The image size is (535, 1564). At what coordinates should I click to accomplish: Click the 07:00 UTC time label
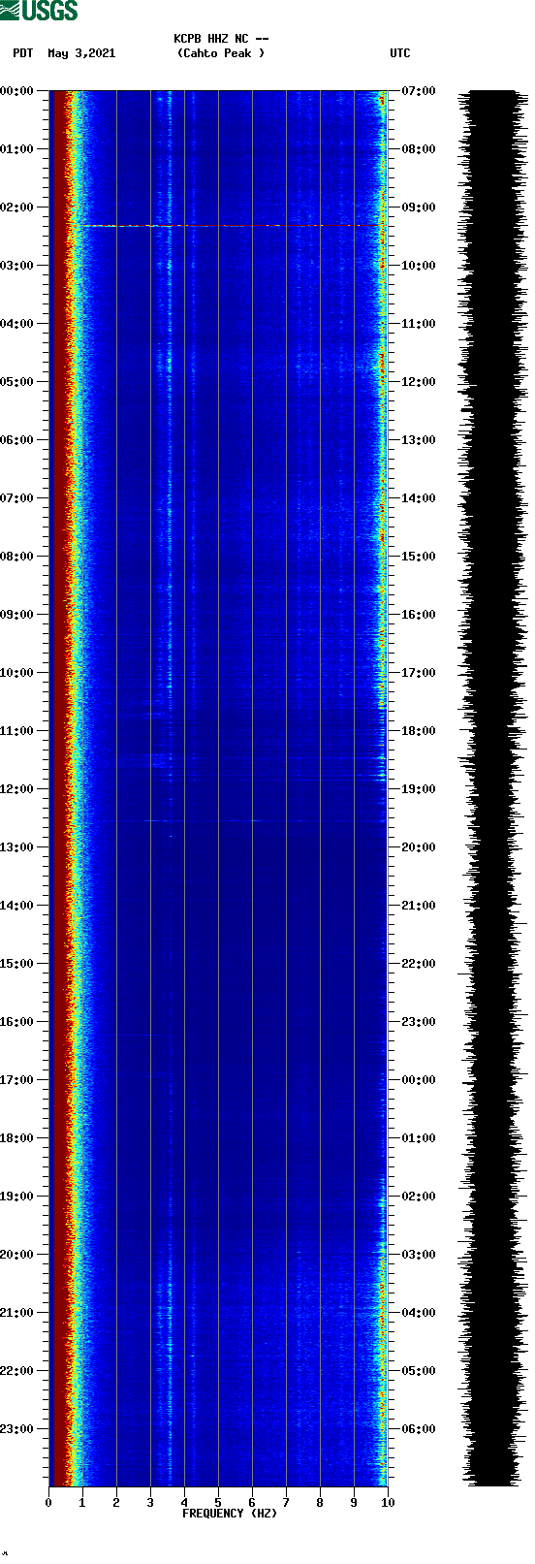[x=418, y=91]
